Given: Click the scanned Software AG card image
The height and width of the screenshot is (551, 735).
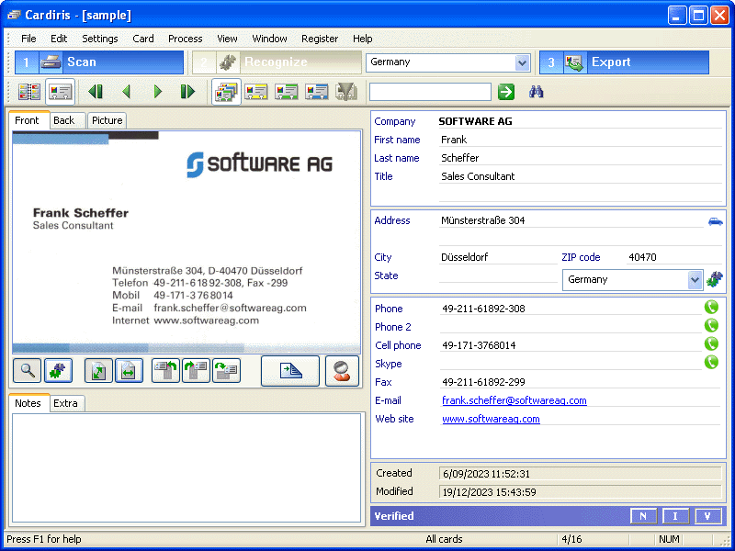Looking at the screenshot, I should pyautogui.click(x=187, y=242).
